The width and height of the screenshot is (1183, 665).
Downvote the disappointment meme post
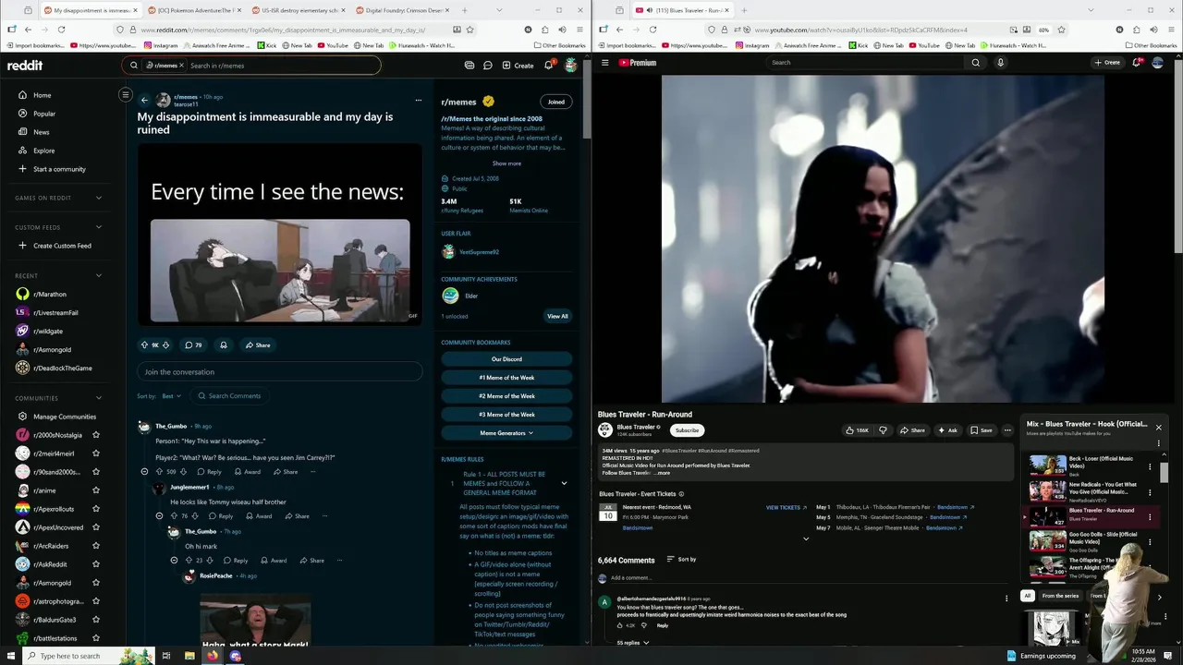point(166,345)
